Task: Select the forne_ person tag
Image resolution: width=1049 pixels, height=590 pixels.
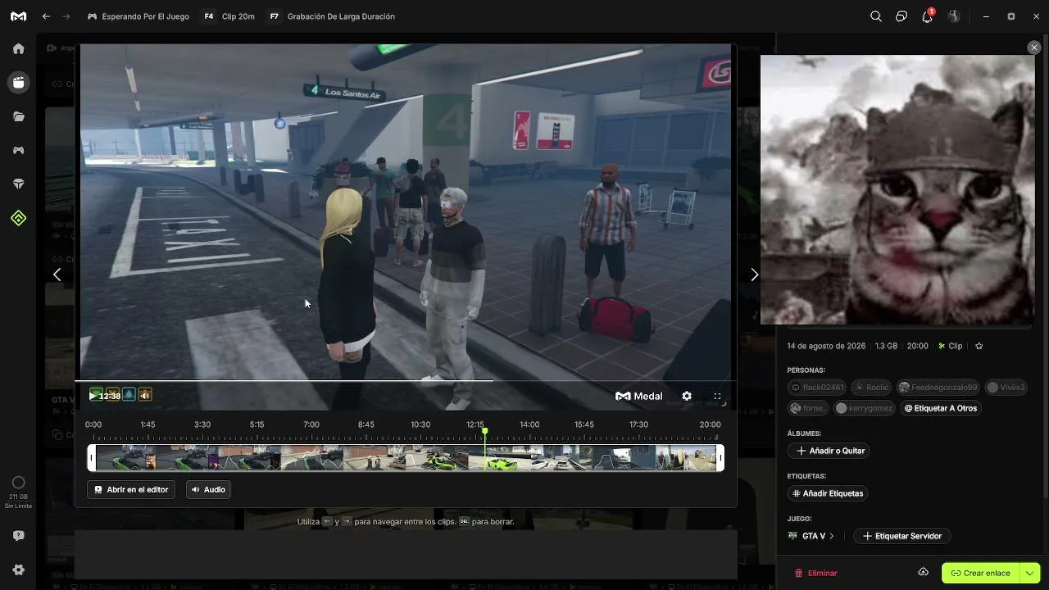Action: pos(809,408)
